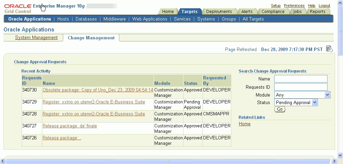Open the Jobs tab
343x164 pixels.
pyautogui.click(x=297, y=12)
